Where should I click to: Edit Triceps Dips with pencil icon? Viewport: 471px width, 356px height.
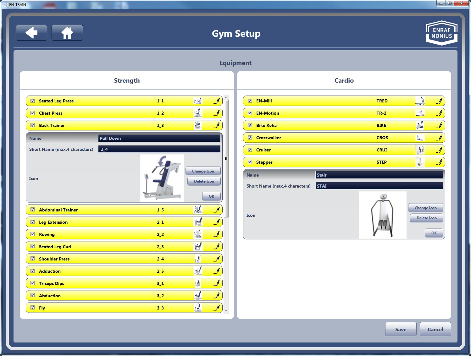(x=217, y=283)
